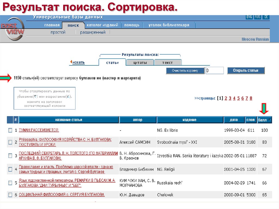Sort results by the слов column
The image size is (279, 209).
pyautogui.click(x=250, y=119)
